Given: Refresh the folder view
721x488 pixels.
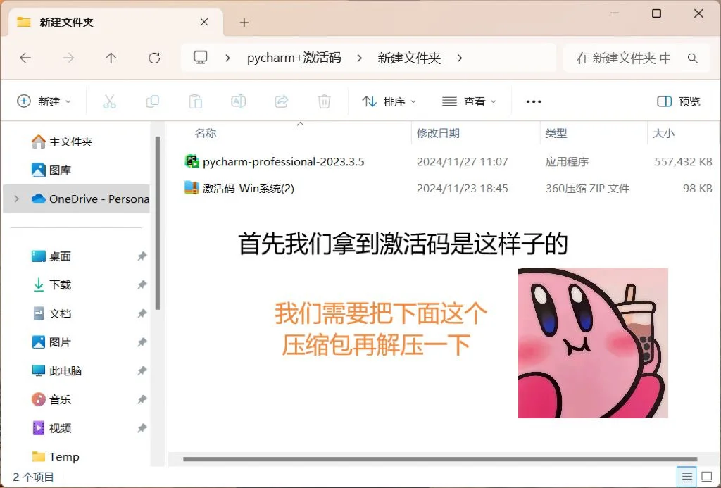Looking at the screenshot, I should (x=153, y=58).
